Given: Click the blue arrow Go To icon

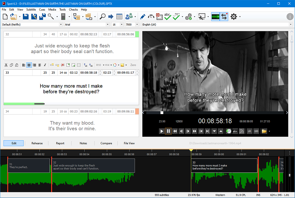Looking at the screenshot, I should coord(111,17).
